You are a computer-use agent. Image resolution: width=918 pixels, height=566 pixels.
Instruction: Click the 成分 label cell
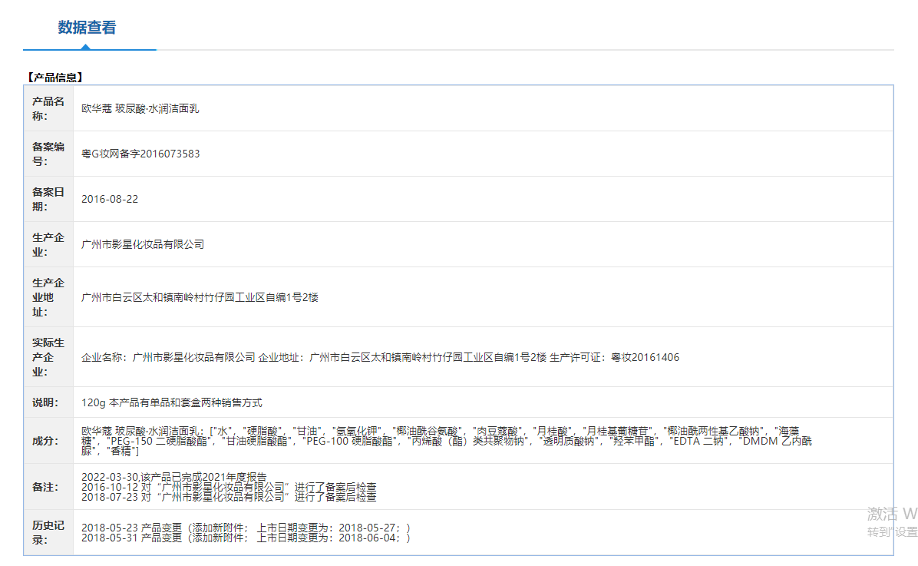(x=48, y=441)
